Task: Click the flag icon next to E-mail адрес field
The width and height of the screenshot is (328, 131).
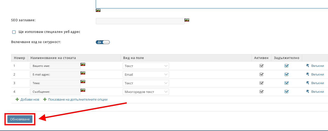Action: 83,73
